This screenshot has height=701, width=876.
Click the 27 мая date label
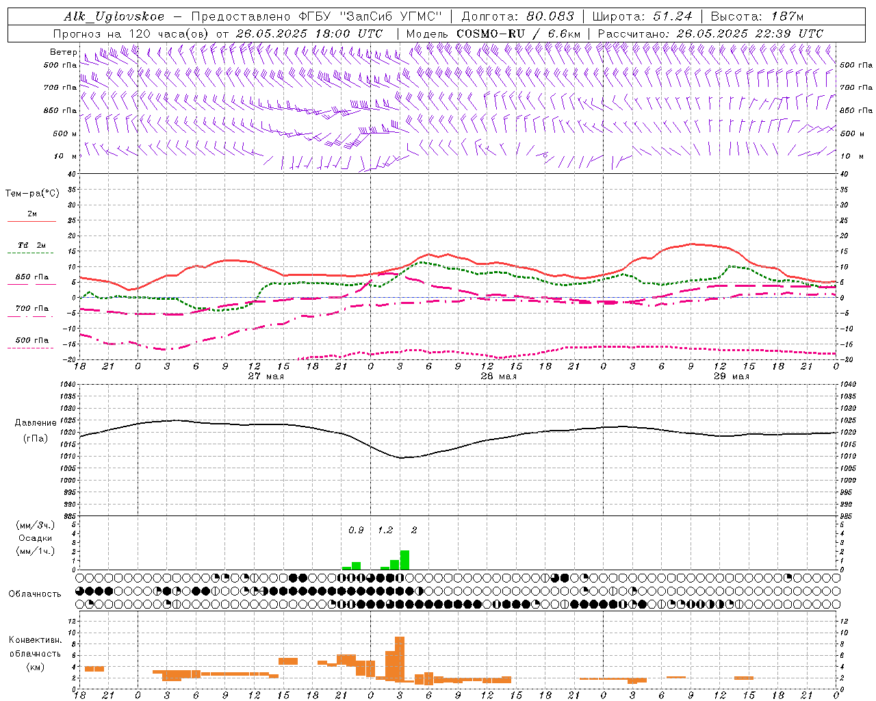266,377
